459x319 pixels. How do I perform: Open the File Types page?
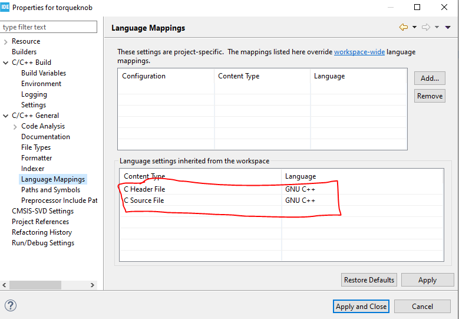(x=36, y=147)
